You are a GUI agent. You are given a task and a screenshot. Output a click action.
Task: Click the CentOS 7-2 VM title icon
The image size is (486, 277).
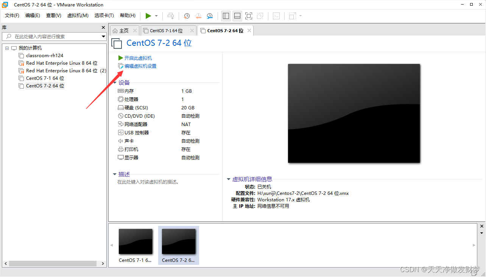pos(117,44)
